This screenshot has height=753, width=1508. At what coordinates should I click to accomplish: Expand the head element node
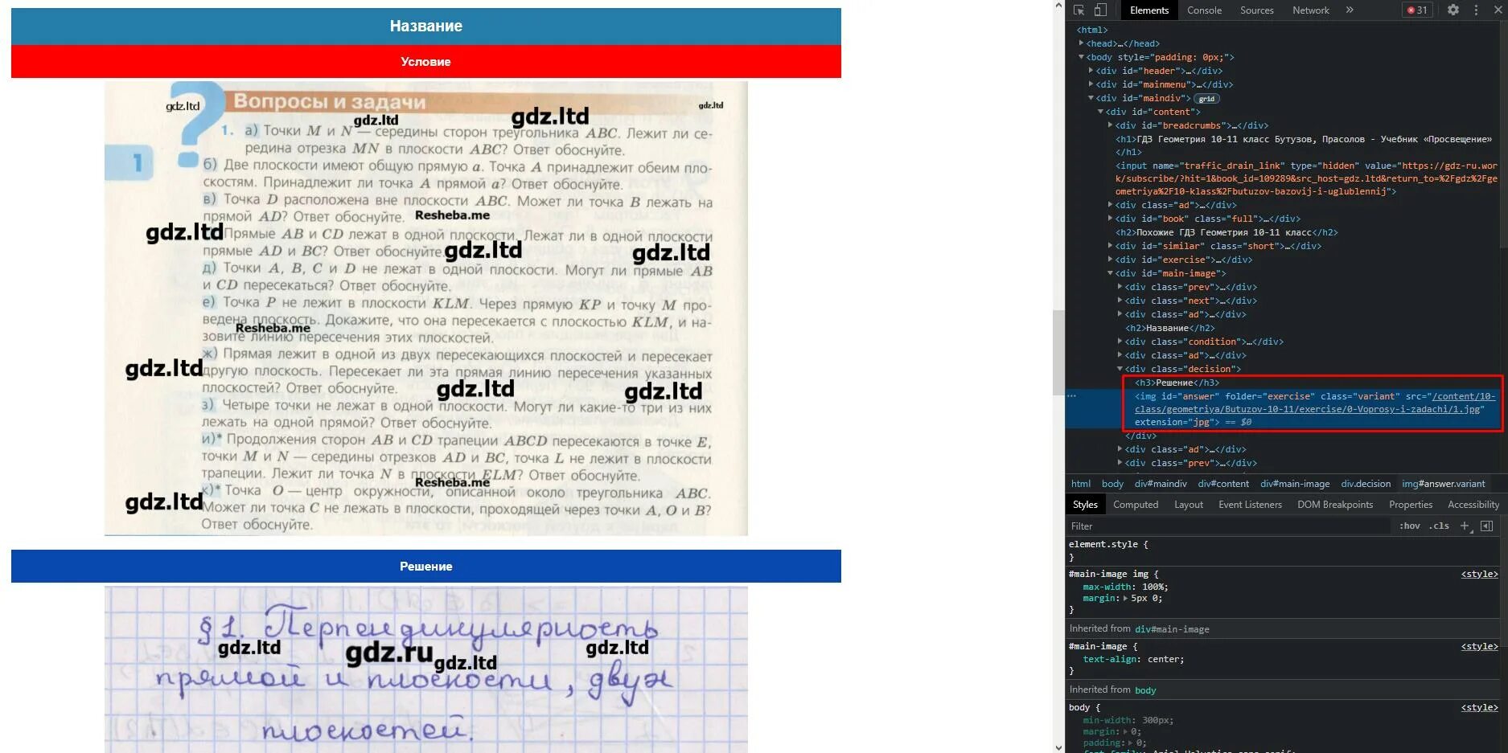pyautogui.click(x=1081, y=43)
